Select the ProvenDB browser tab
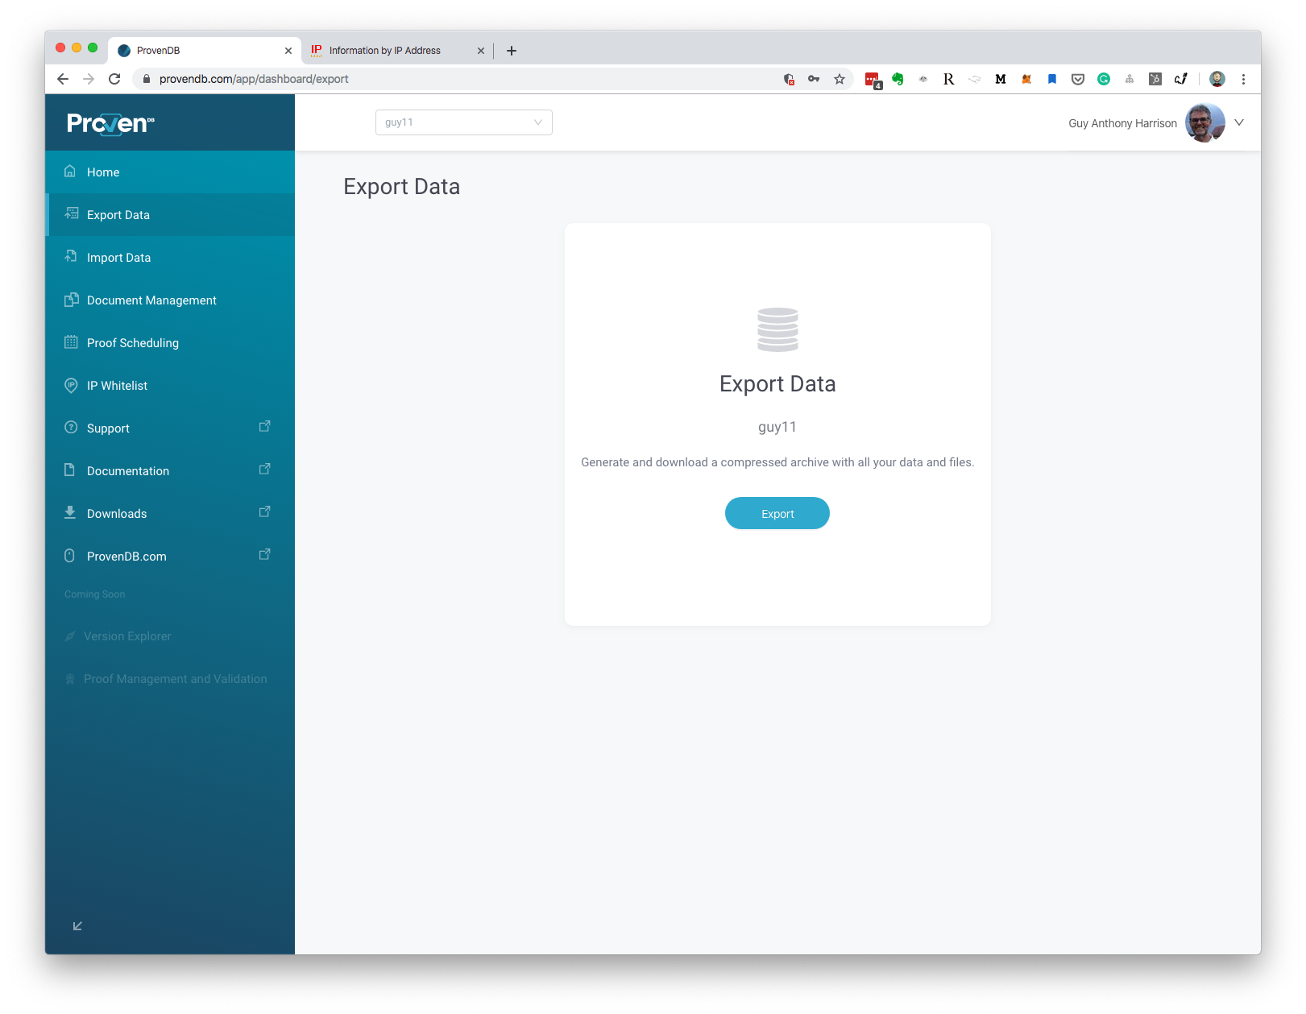 205,51
